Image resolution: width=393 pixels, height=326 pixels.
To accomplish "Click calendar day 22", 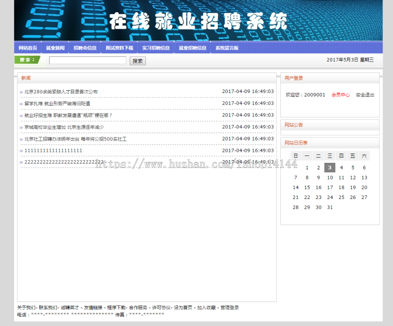I will pos(307,197).
